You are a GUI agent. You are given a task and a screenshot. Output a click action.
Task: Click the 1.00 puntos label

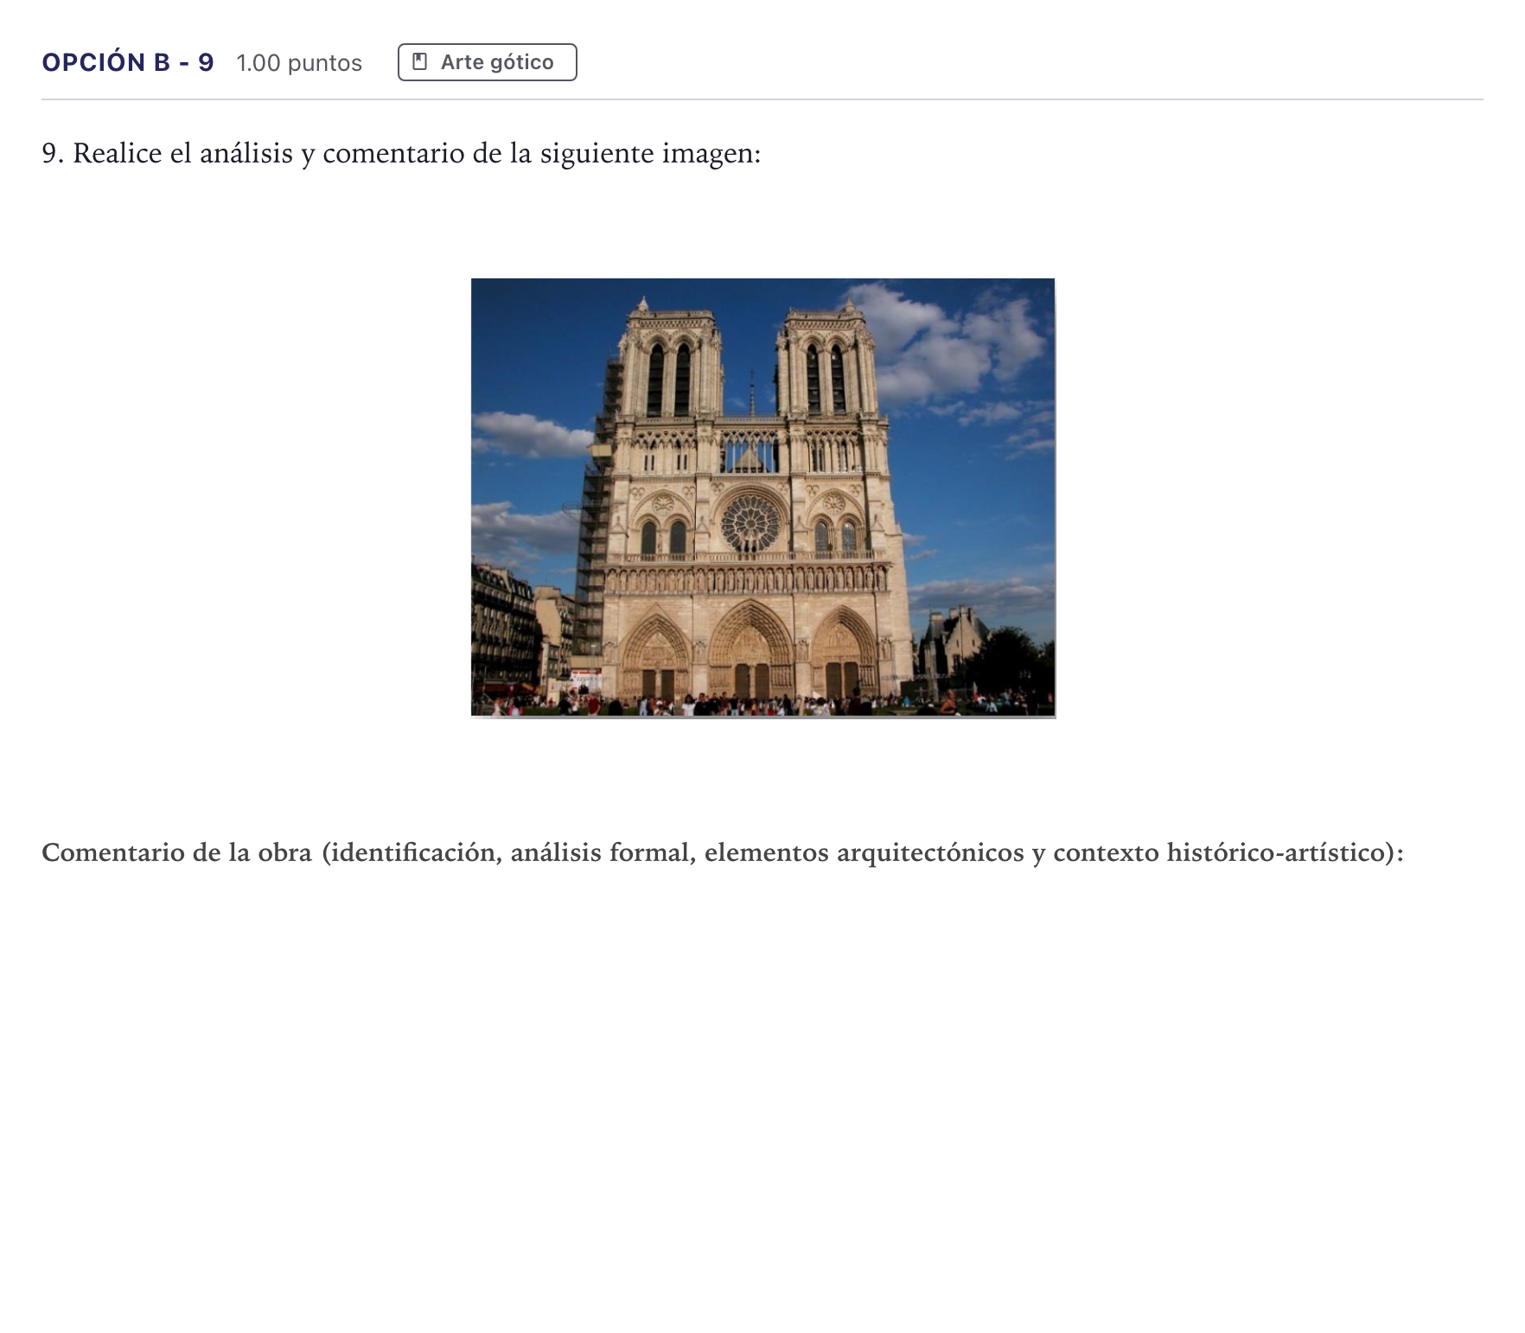(x=299, y=63)
